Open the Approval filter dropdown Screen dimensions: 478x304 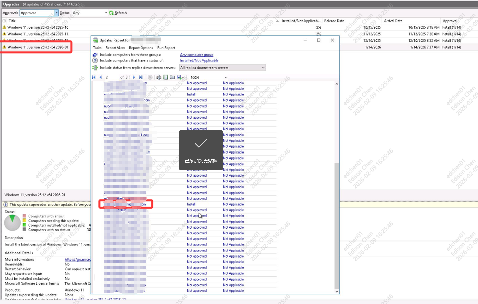click(56, 13)
